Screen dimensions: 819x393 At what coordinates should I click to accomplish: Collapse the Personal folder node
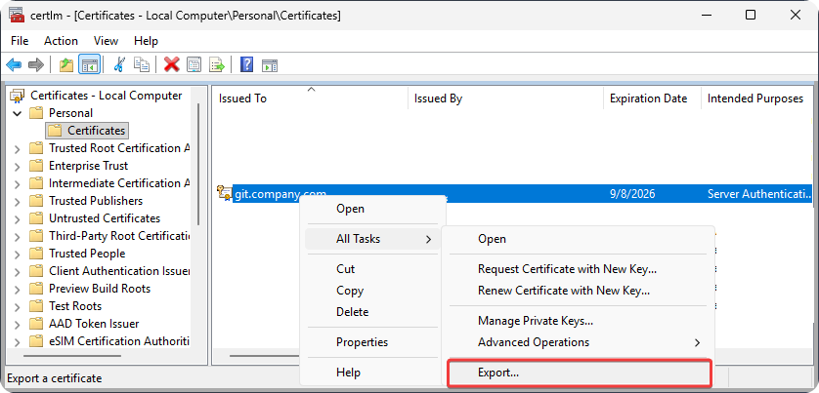pos(18,113)
